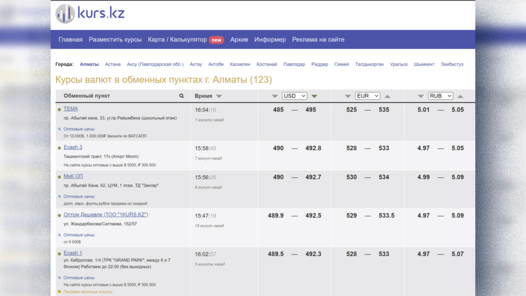Click the new badge in navigation
The image size is (526, 296).
coord(216,40)
